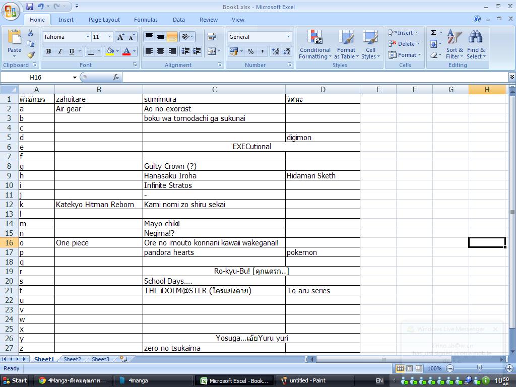Screen dimensions: 516x387
Task: Click Delete cells button
Action: pyautogui.click(x=404, y=44)
